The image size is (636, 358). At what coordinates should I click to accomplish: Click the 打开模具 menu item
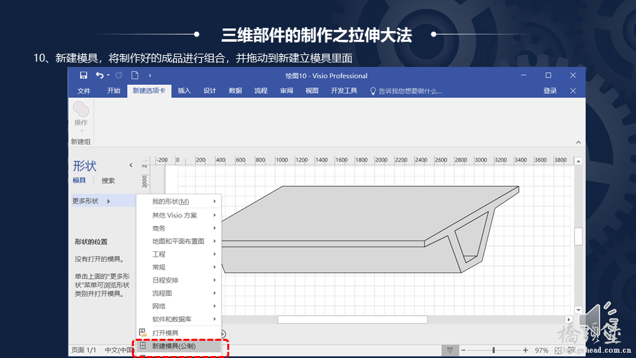179,333
